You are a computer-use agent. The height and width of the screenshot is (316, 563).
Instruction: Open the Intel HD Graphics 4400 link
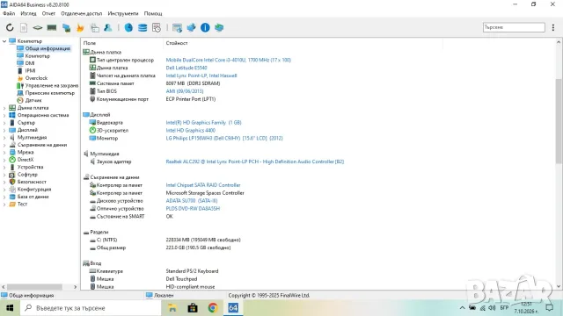tap(190, 131)
